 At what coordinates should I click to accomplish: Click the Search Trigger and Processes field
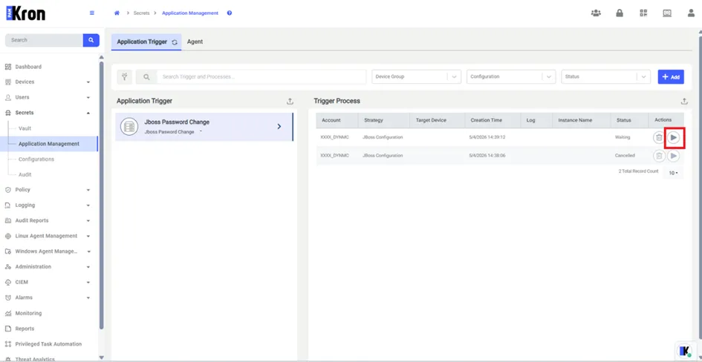[261, 77]
